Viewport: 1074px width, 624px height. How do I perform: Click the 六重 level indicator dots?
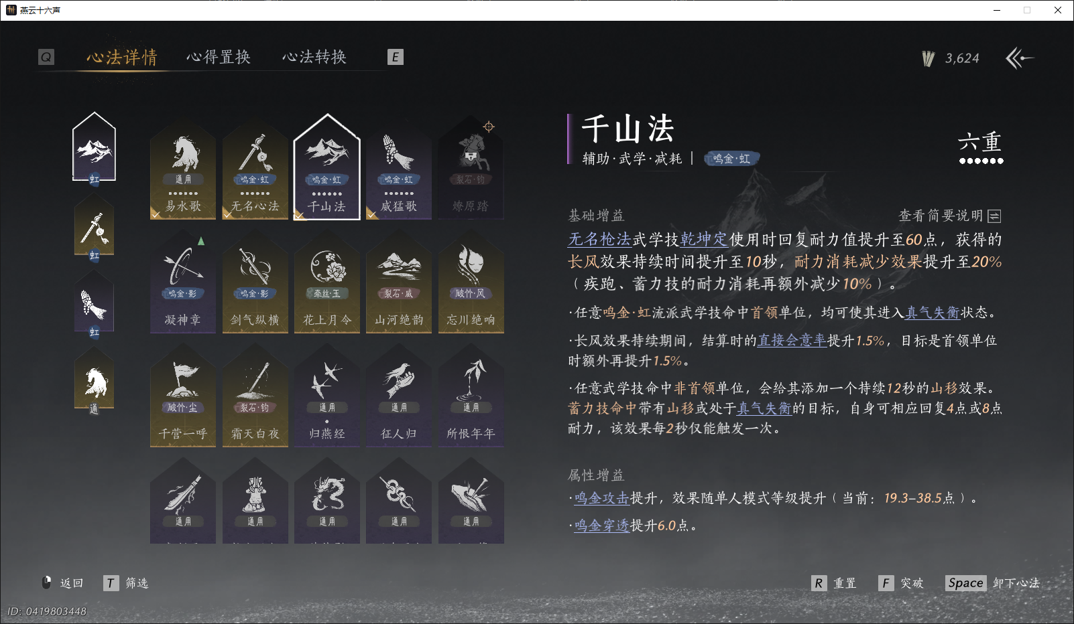[981, 161]
